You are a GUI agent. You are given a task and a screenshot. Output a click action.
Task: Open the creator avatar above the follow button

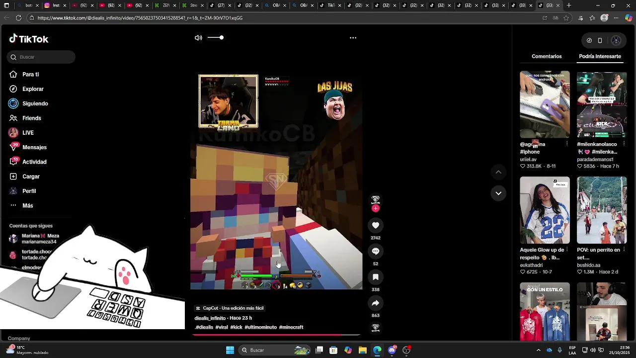376,199
